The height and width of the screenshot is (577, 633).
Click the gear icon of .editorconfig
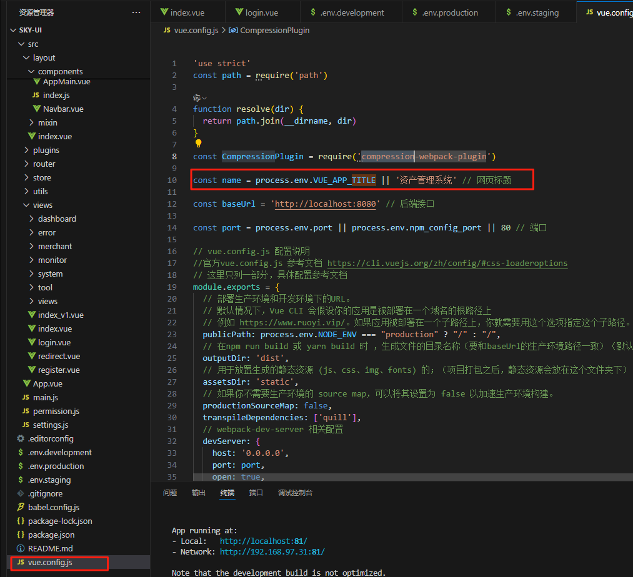[21, 438]
